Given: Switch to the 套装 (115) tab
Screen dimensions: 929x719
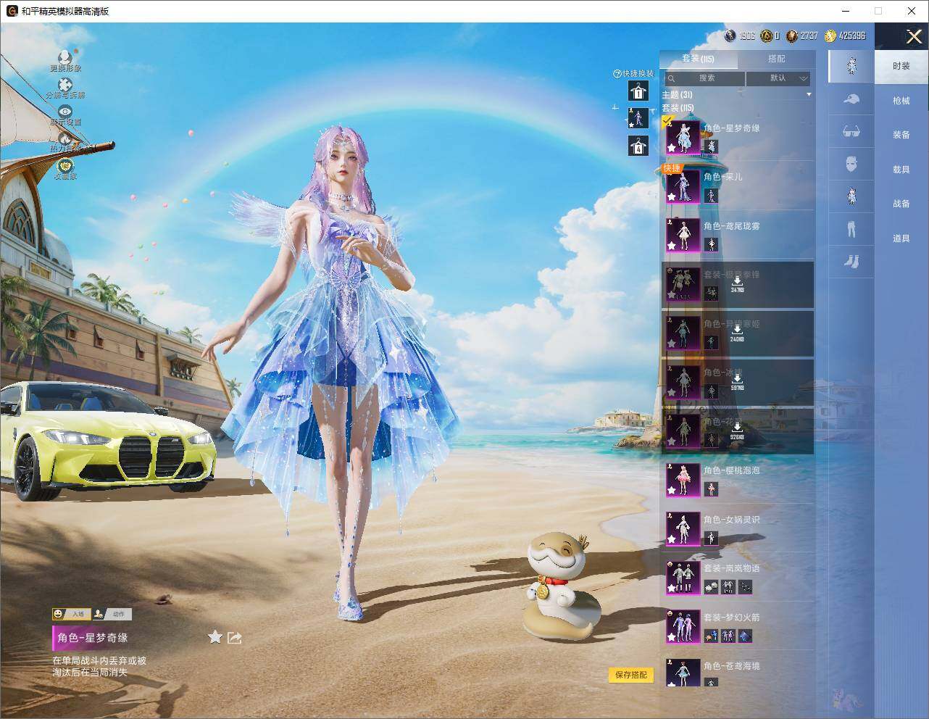Looking at the screenshot, I should pos(698,59).
